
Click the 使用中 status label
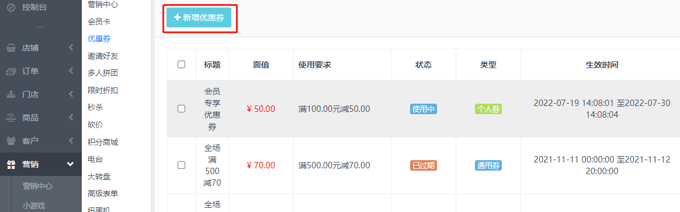click(424, 109)
